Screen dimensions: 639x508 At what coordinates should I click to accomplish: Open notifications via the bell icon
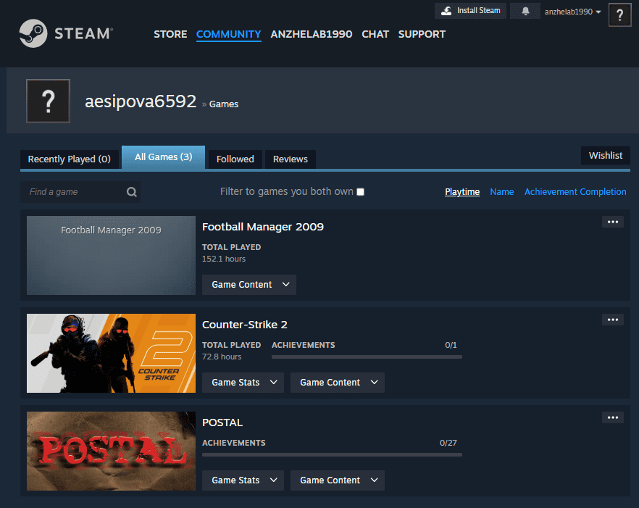(x=525, y=10)
